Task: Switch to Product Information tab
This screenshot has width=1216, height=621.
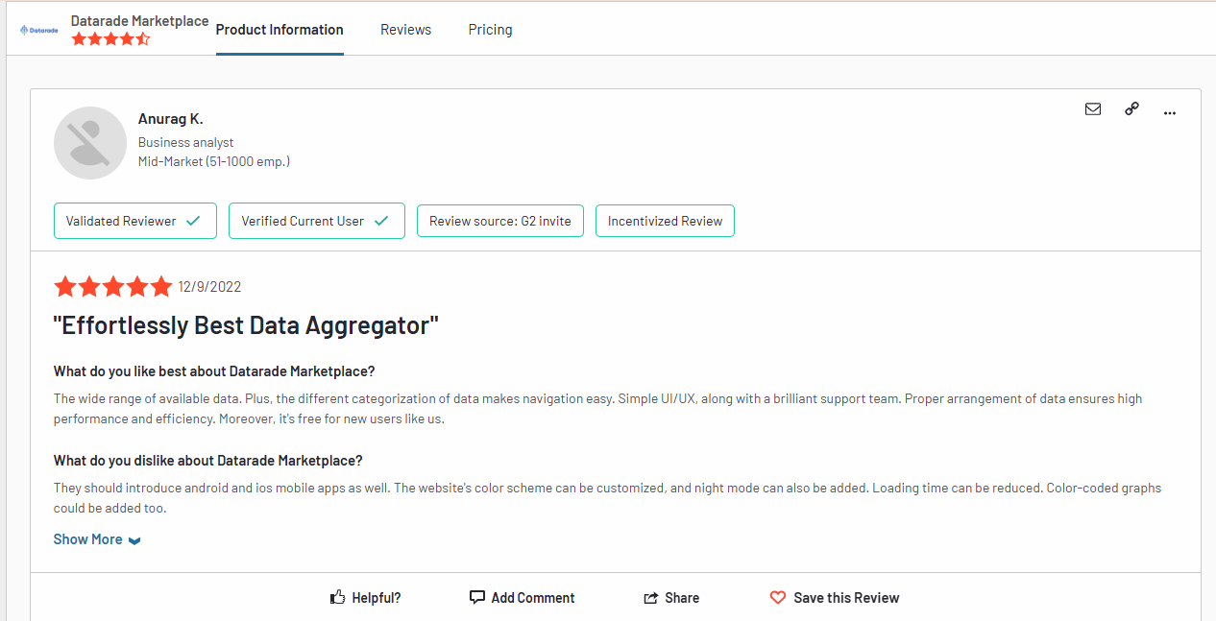Action: 280,30
